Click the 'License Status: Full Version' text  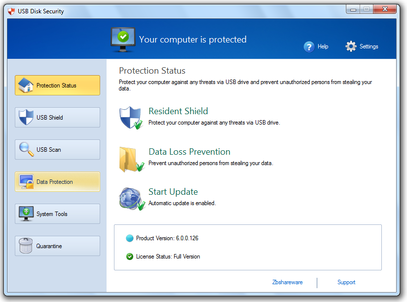pos(168,257)
